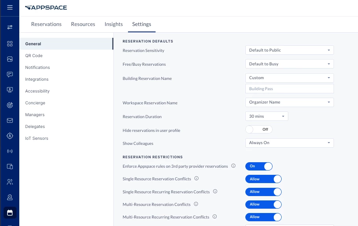Open the calendar reservations sidebar icon

pos(10,213)
